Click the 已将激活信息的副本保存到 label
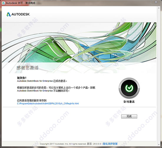162x148 pixels. (32, 100)
